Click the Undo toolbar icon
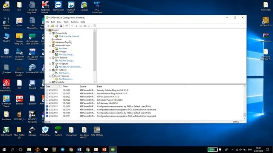This screenshot has width=273, height=153. [x=72, y=26]
